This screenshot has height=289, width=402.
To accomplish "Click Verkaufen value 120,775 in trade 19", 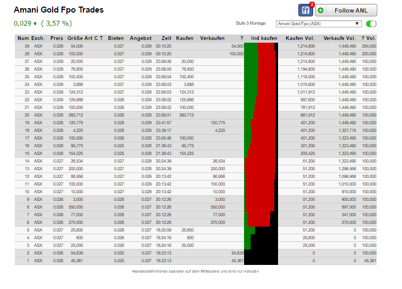I will coord(218,123).
